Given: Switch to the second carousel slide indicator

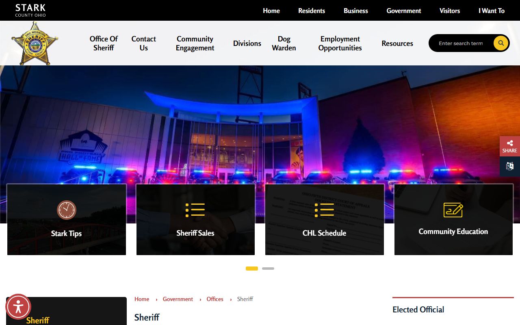Looking at the screenshot, I should (268, 269).
